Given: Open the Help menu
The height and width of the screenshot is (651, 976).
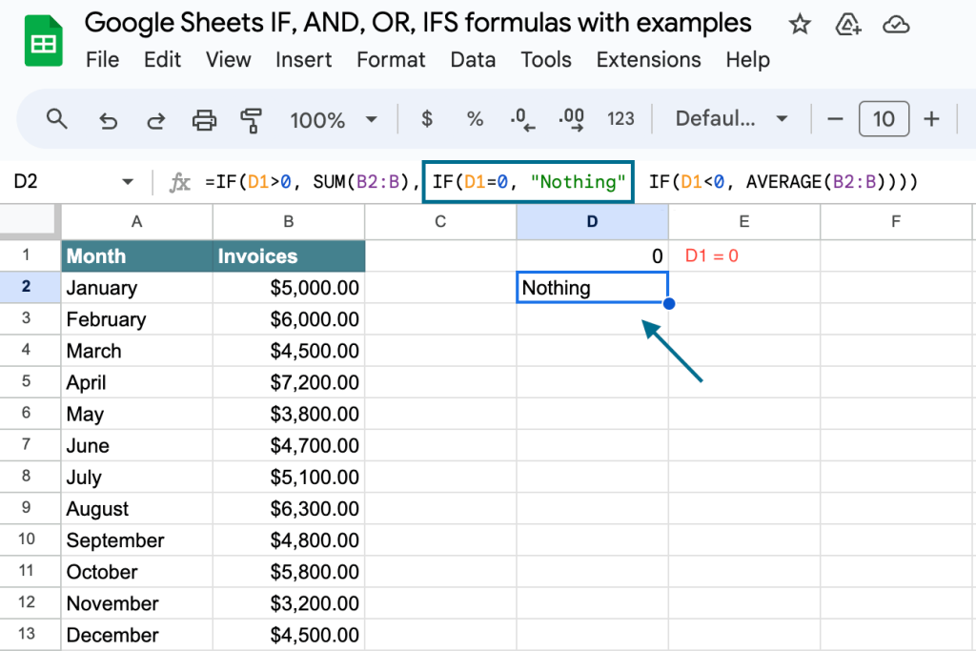Looking at the screenshot, I should click(x=747, y=60).
